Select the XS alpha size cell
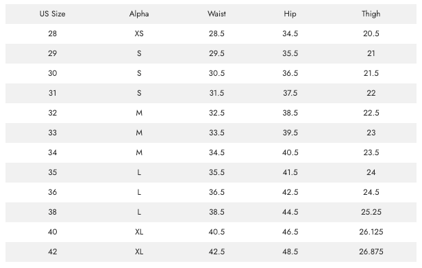 click(x=139, y=33)
